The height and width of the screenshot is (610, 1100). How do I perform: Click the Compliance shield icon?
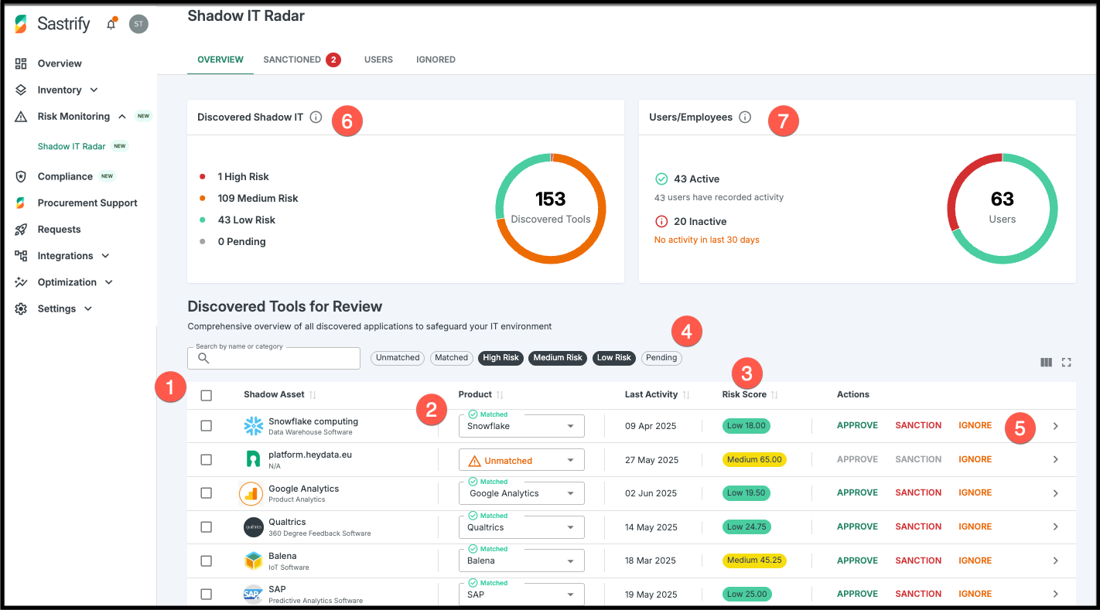[x=21, y=176]
